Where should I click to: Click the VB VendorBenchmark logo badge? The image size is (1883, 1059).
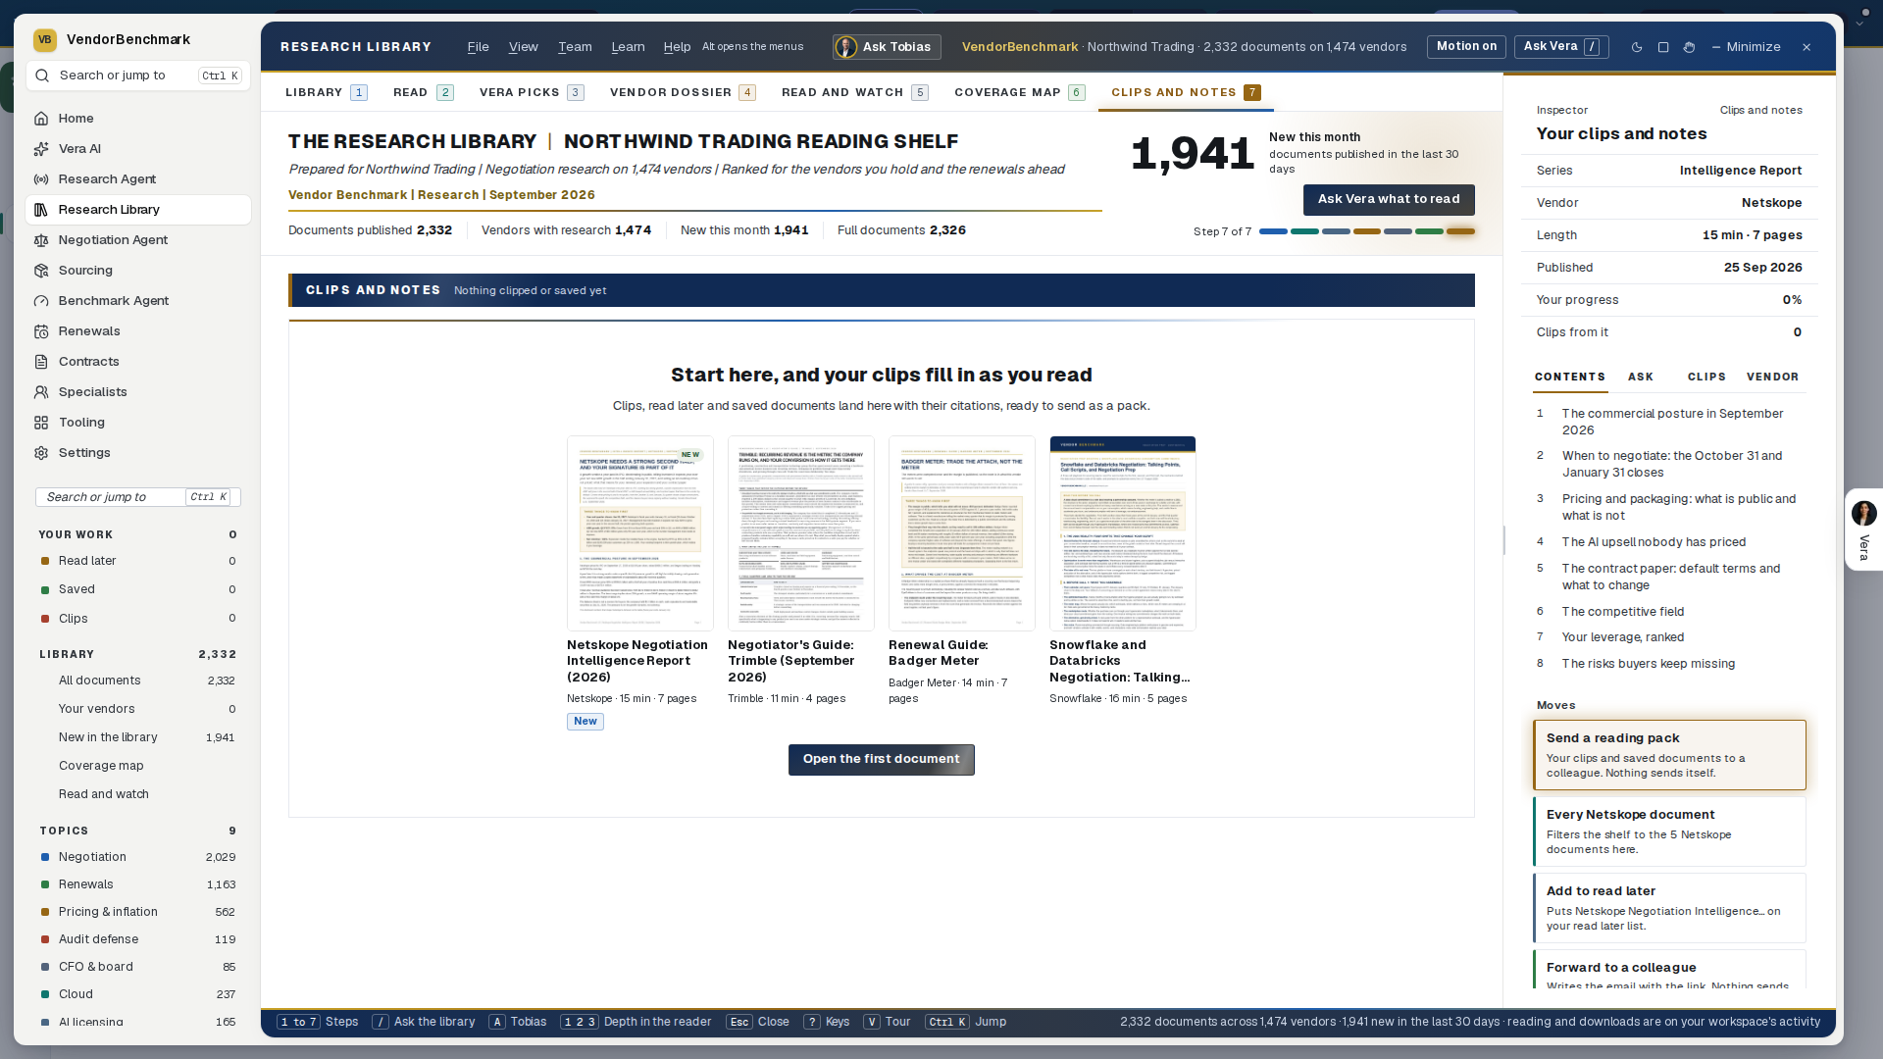tap(44, 40)
